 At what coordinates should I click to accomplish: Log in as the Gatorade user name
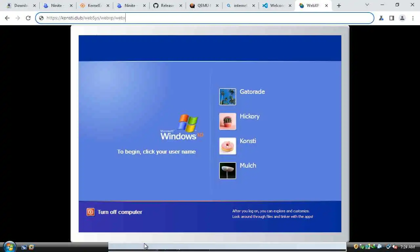point(252,92)
